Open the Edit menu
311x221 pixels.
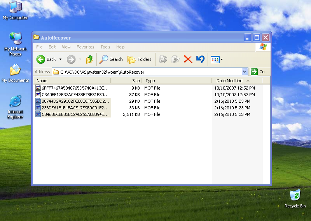click(x=52, y=47)
